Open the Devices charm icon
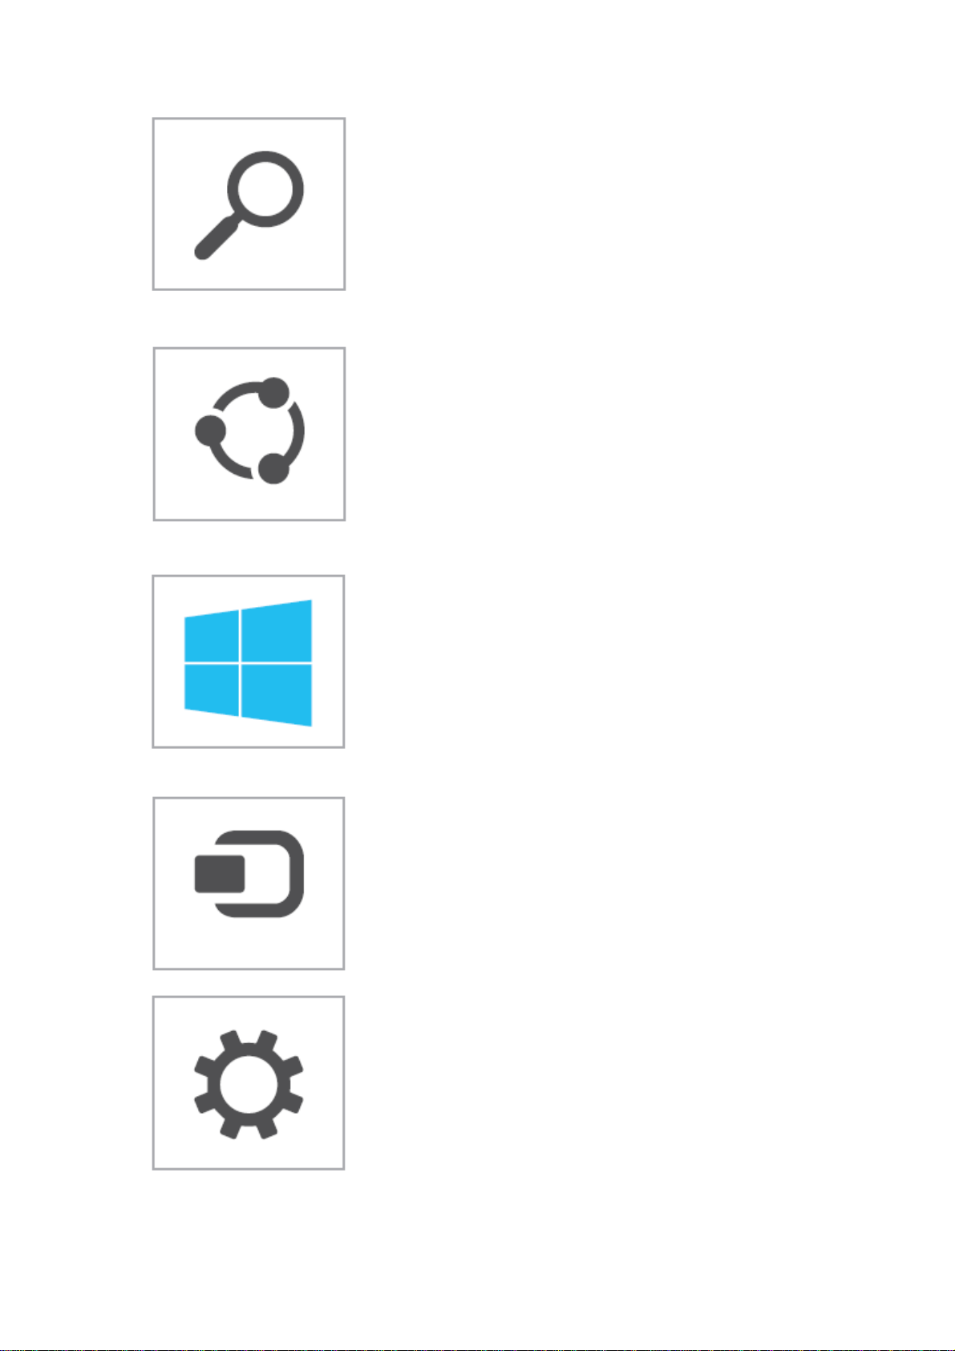Image resolution: width=955 pixels, height=1351 pixels. point(249,883)
